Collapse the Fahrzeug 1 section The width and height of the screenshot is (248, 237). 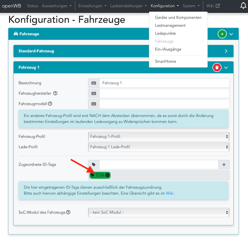pyautogui.click(x=226, y=68)
